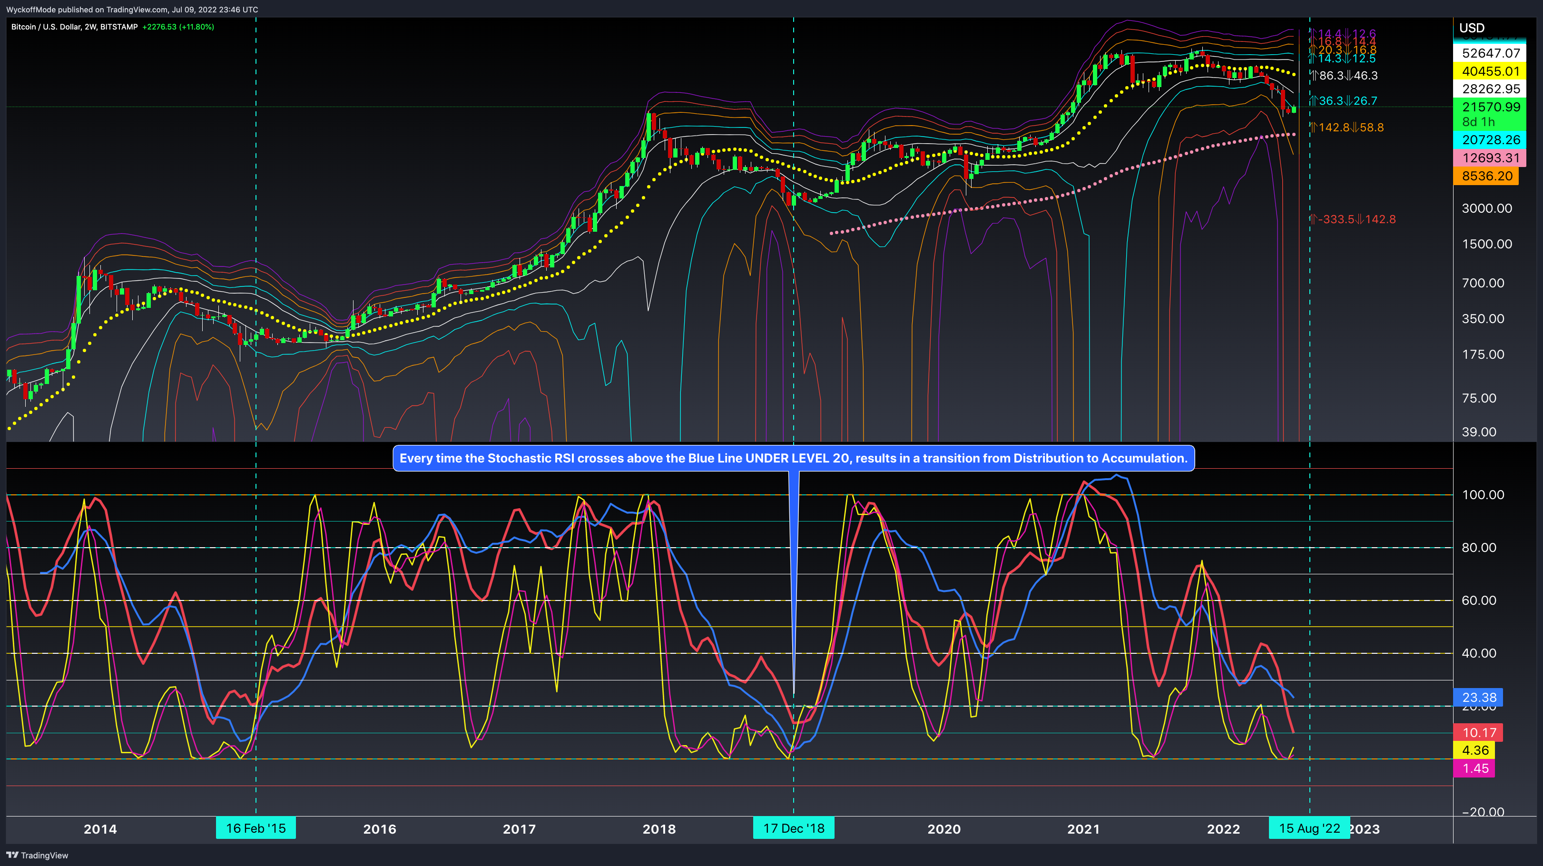The height and width of the screenshot is (866, 1543).
Task: Select the 15 Aug '22 date marker
Action: [x=1309, y=828]
